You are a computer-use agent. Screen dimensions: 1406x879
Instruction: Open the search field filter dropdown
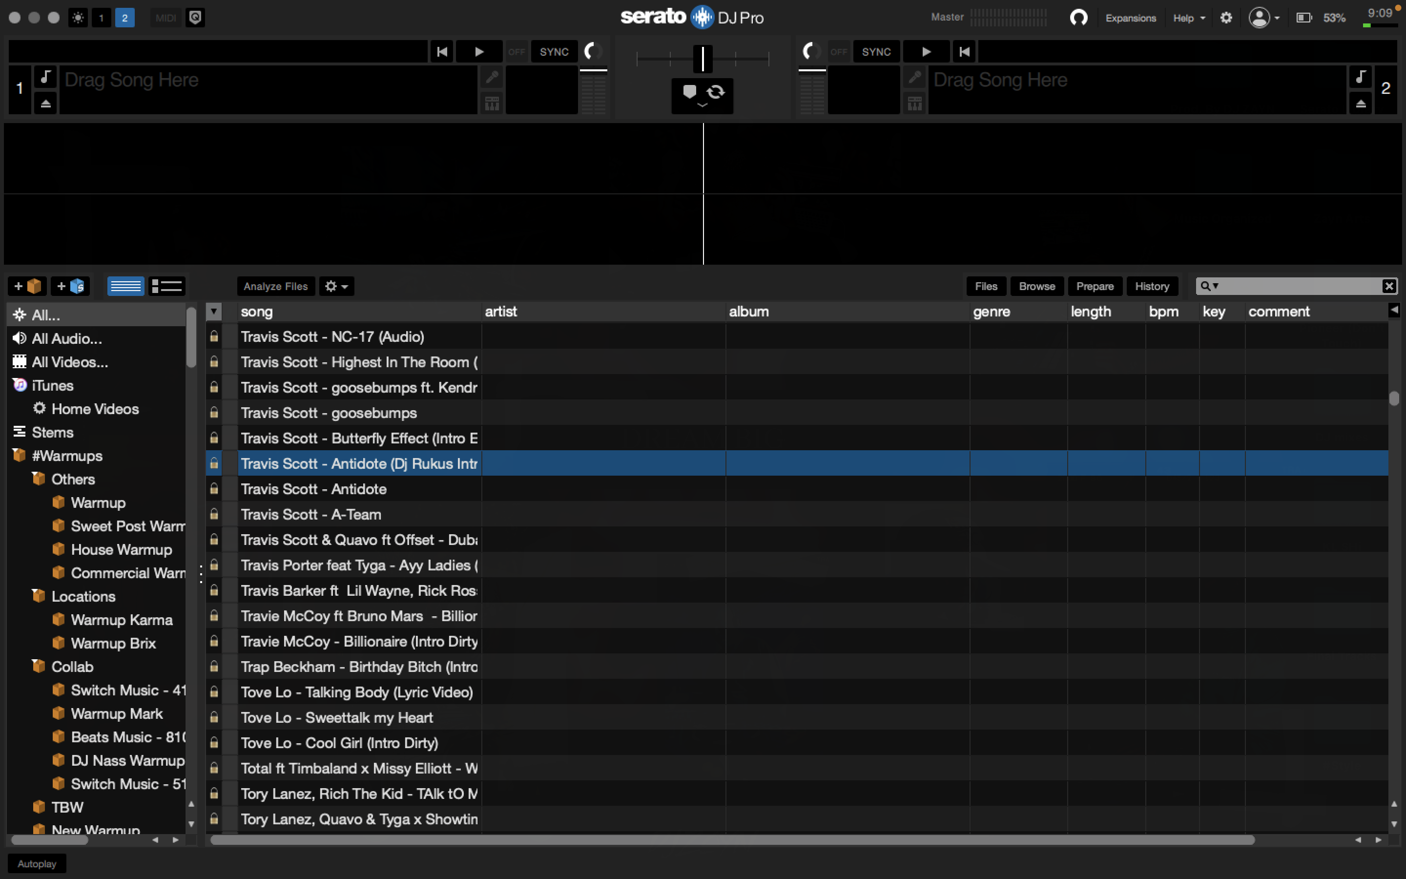[x=1210, y=286]
